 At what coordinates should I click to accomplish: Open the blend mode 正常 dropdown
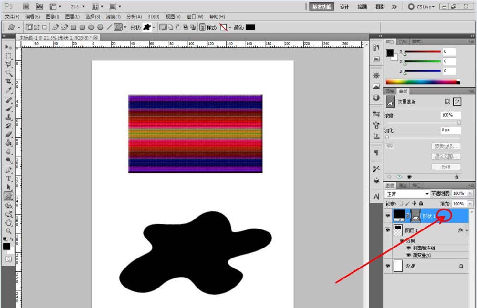407,194
